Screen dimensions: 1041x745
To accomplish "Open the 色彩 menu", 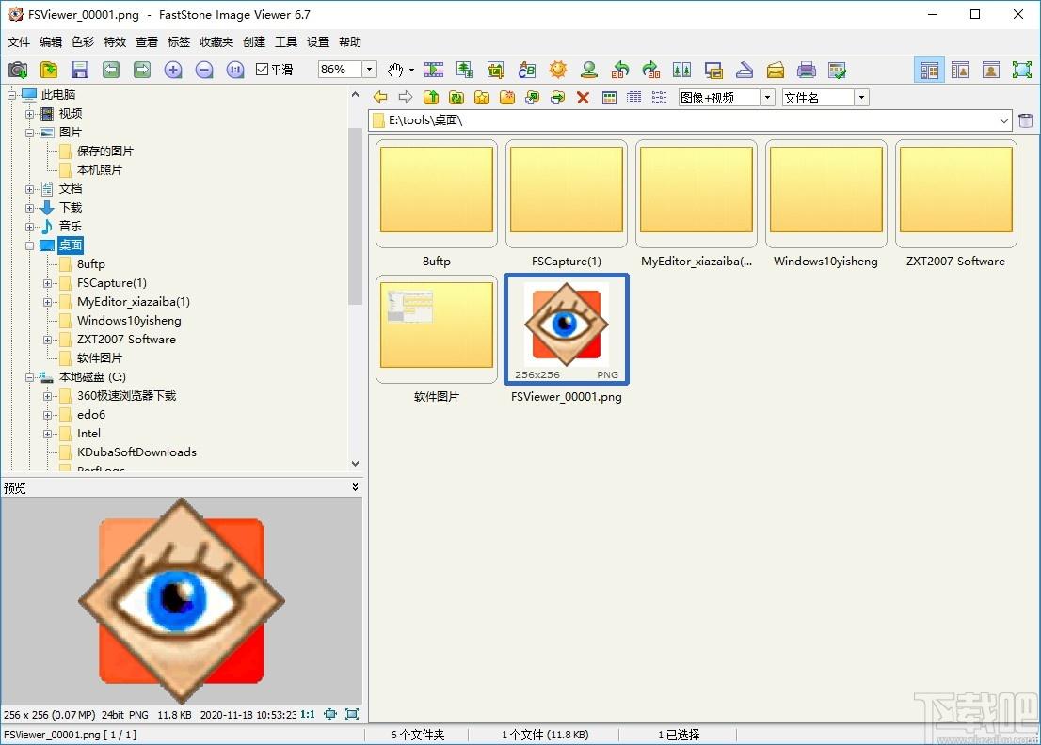I will pyautogui.click(x=82, y=41).
